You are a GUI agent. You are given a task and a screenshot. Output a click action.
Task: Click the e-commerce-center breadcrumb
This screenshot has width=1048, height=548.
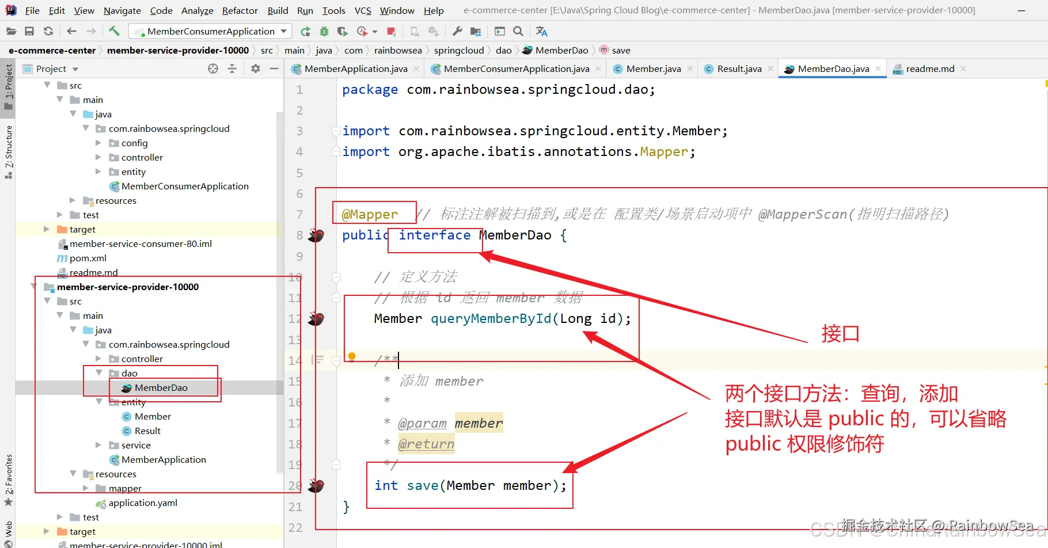pyautogui.click(x=52, y=50)
